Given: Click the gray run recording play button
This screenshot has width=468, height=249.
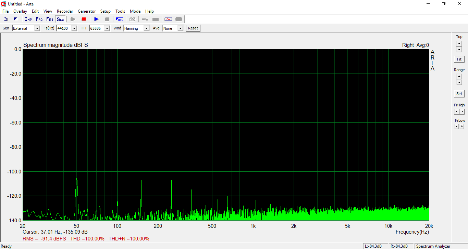Looking at the screenshot, I should point(73,19).
